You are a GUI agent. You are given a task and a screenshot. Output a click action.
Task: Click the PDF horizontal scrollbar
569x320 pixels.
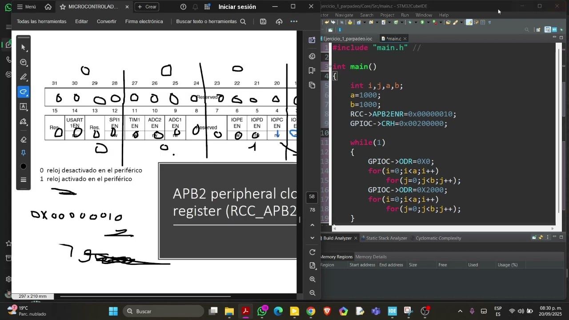[x=145, y=296]
